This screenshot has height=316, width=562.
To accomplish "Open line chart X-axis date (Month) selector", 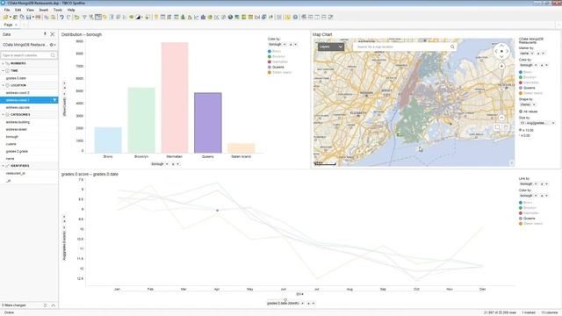I will point(285,303).
